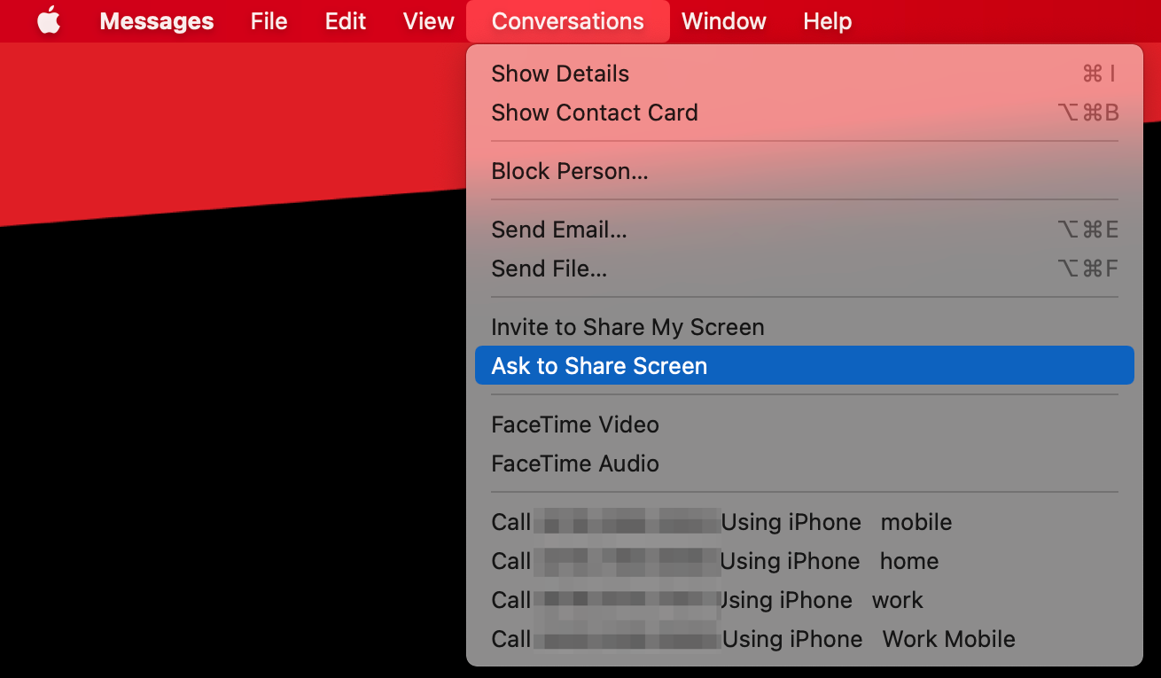This screenshot has height=678, width=1161.
Task: Choose Show Details
Action: tap(805, 74)
